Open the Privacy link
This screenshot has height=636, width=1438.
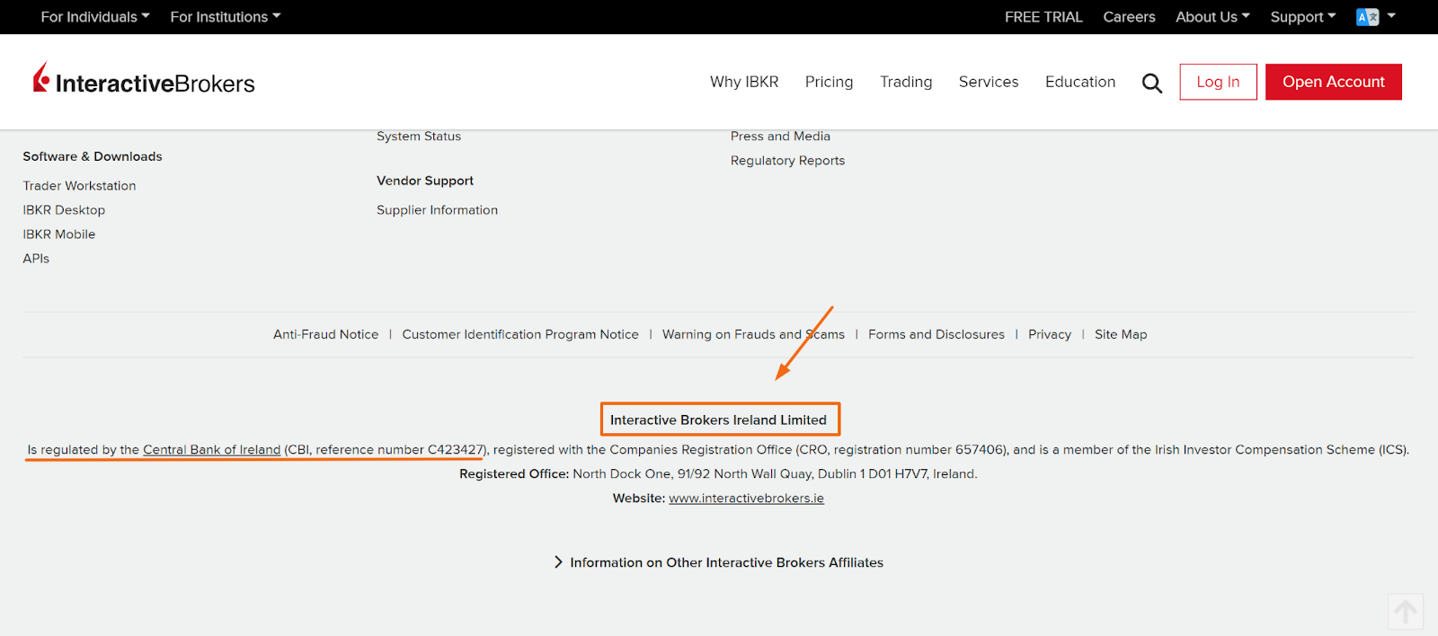1050,334
